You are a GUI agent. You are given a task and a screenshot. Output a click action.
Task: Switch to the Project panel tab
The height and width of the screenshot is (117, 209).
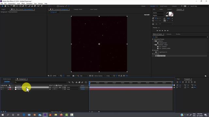pyautogui.click(x=4, y=9)
